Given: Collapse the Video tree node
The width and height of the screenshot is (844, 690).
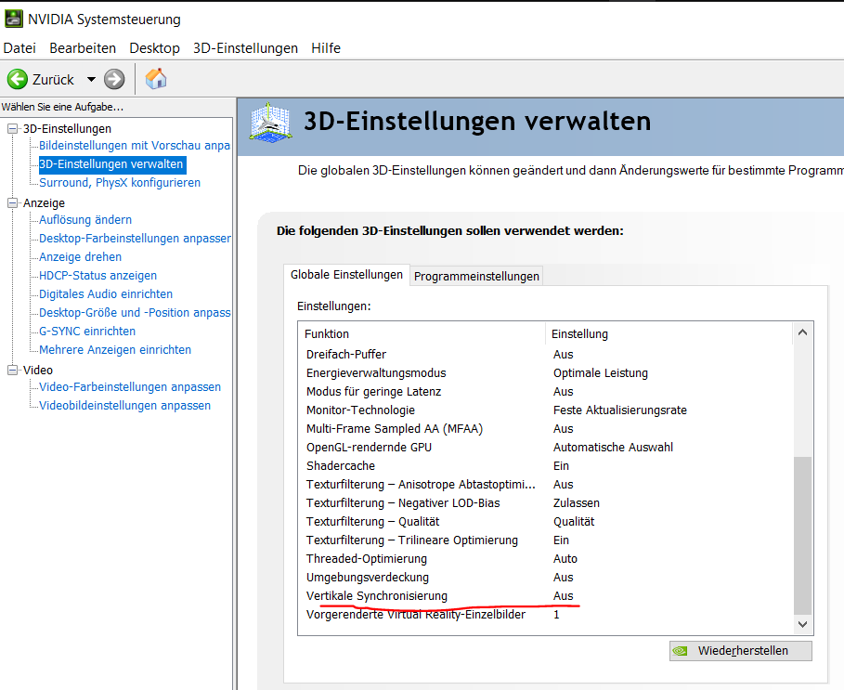Looking at the screenshot, I should point(12,370).
